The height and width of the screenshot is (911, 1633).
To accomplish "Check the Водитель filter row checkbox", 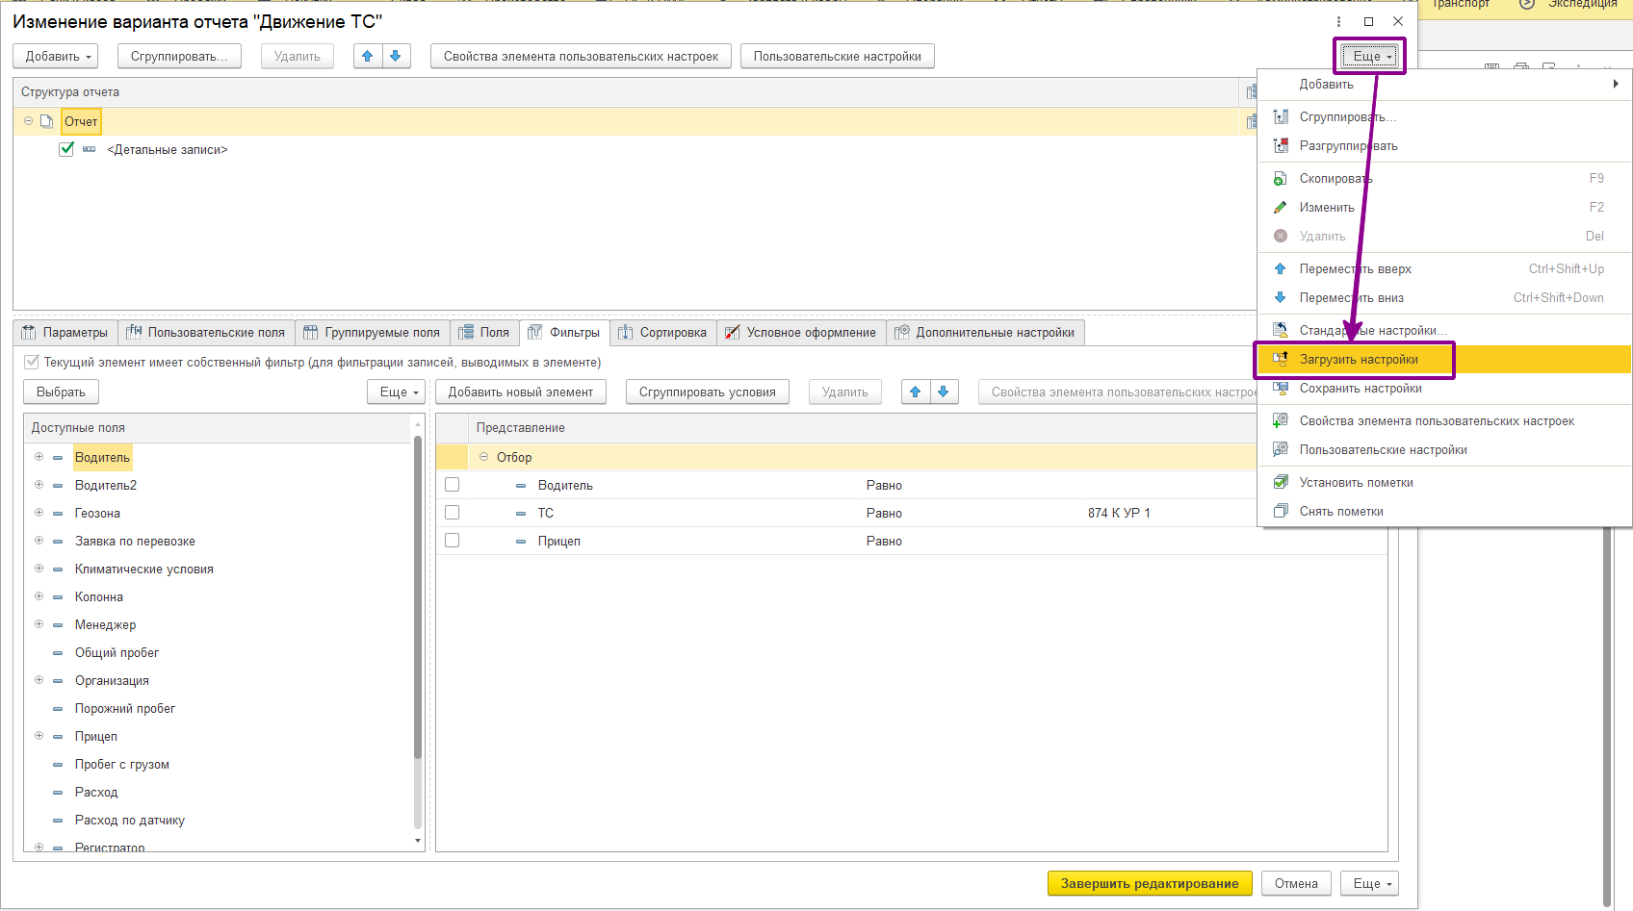I will [453, 485].
